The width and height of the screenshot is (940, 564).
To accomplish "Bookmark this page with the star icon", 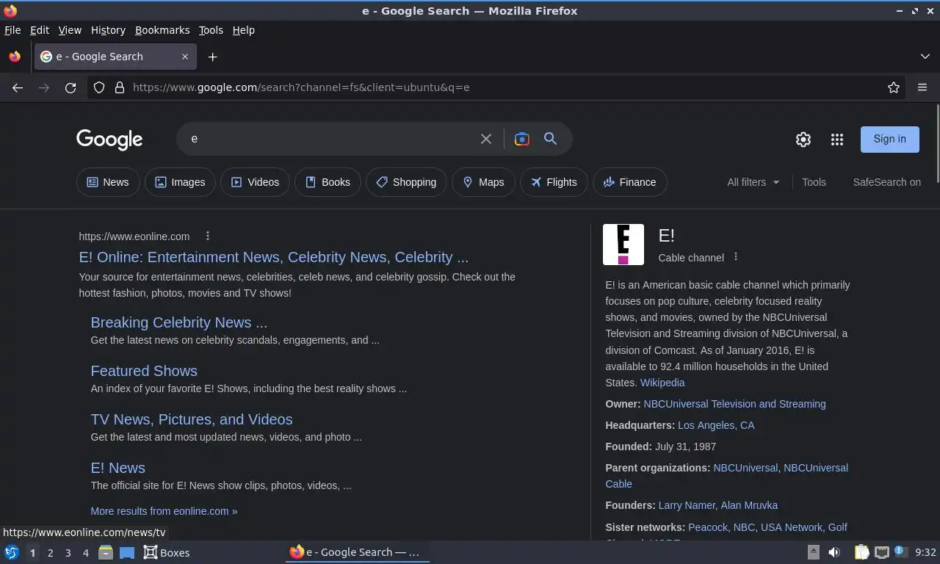I will click(x=894, y=87).
